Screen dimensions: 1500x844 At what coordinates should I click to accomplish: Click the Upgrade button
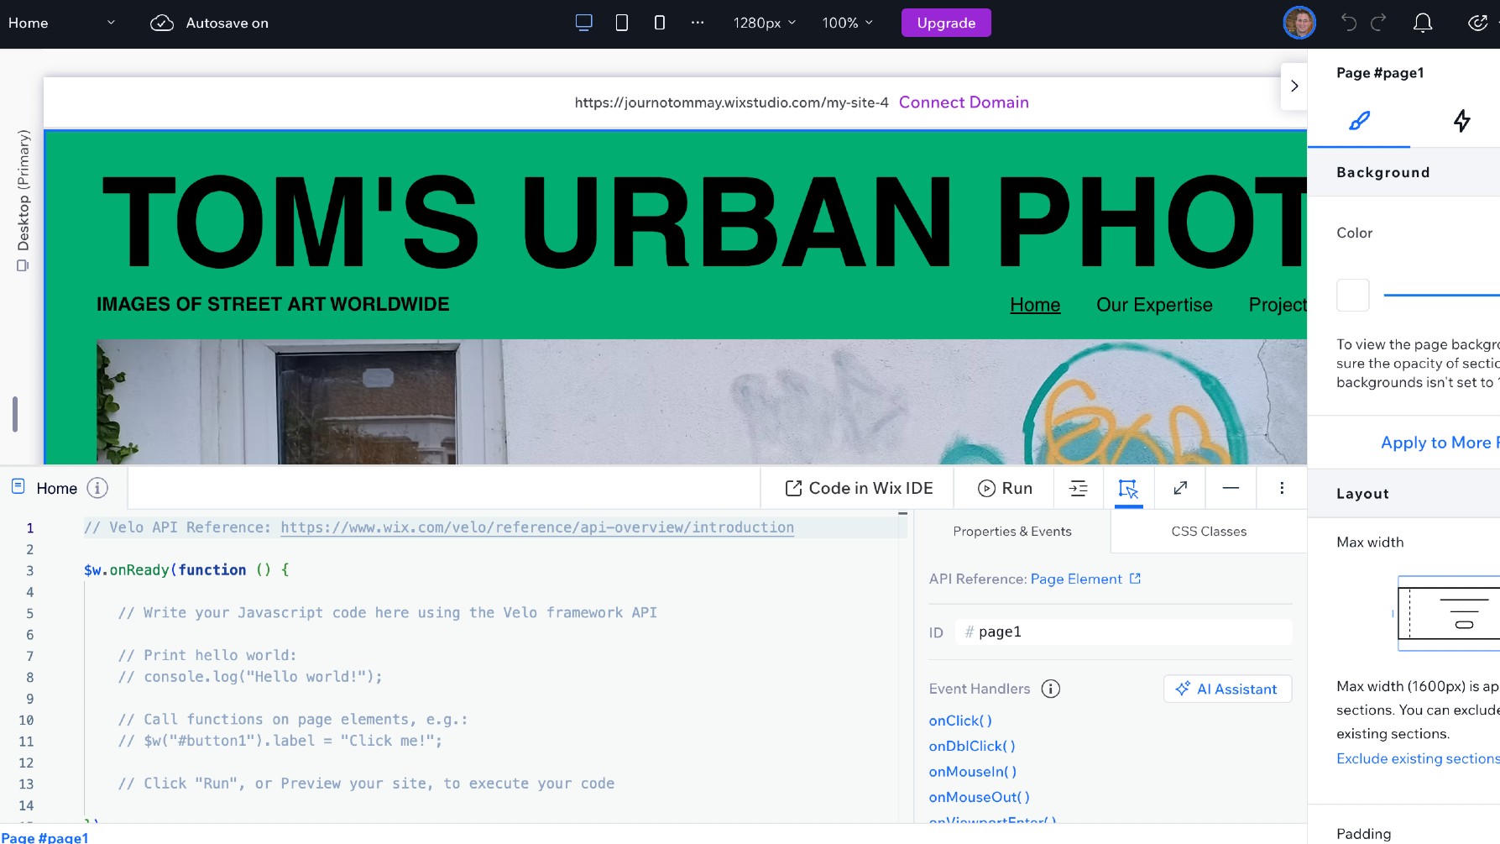tap(945, 23)
